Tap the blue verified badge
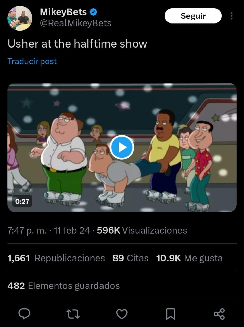Viewport: 244px width, 327px height. point(93,12)
